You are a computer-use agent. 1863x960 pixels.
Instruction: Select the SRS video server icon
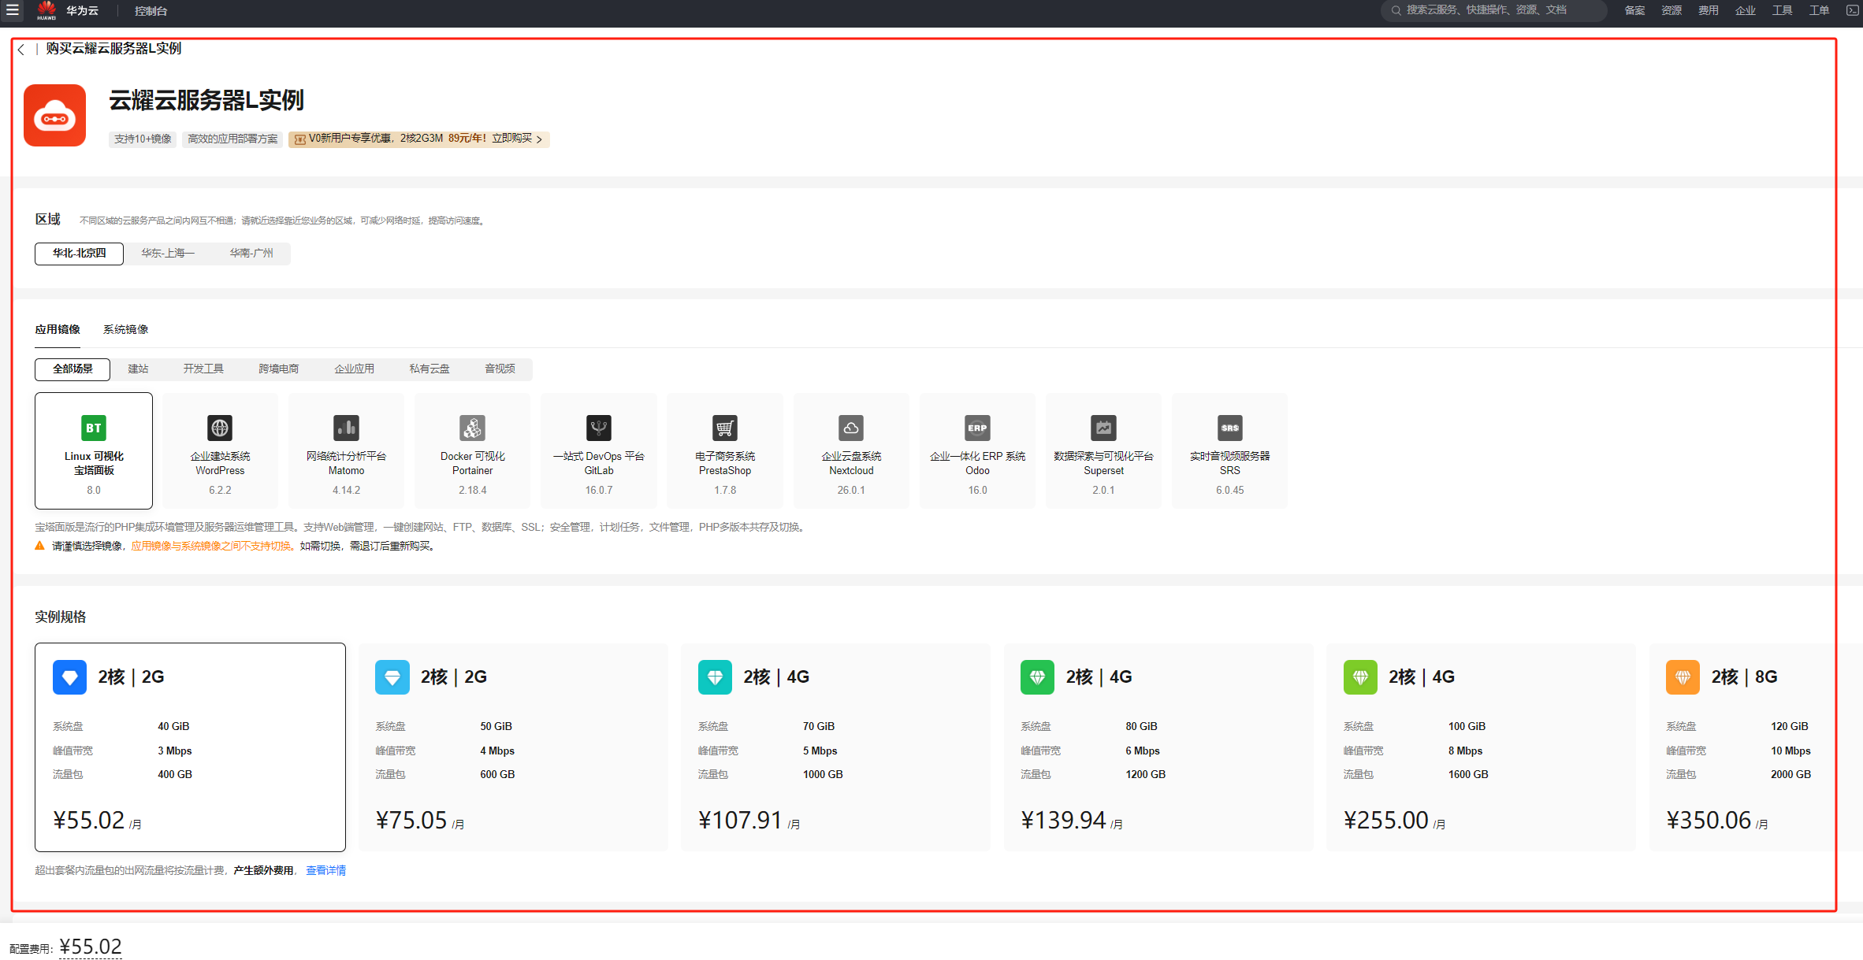coord(1229,428)
